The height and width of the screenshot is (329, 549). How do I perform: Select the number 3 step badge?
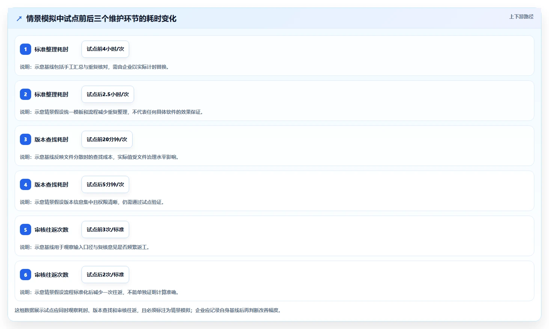click(x=26, y=139)
